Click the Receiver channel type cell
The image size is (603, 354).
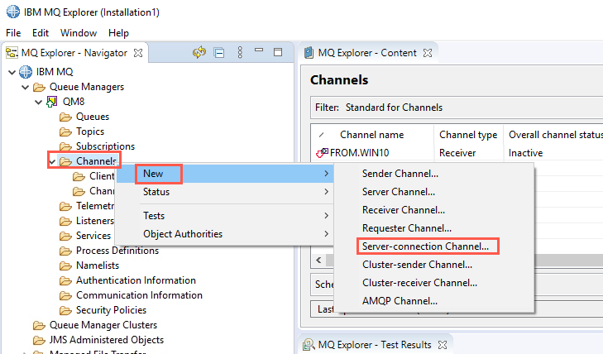pyautogui.click(x=457, y=153)
